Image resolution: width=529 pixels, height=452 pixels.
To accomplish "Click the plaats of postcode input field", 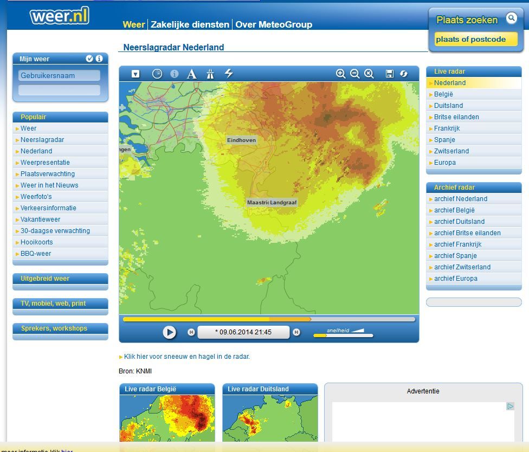I will coord(476,40).
